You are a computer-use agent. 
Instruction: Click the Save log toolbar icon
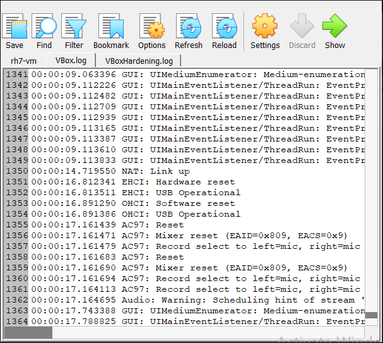click(15, 32)
